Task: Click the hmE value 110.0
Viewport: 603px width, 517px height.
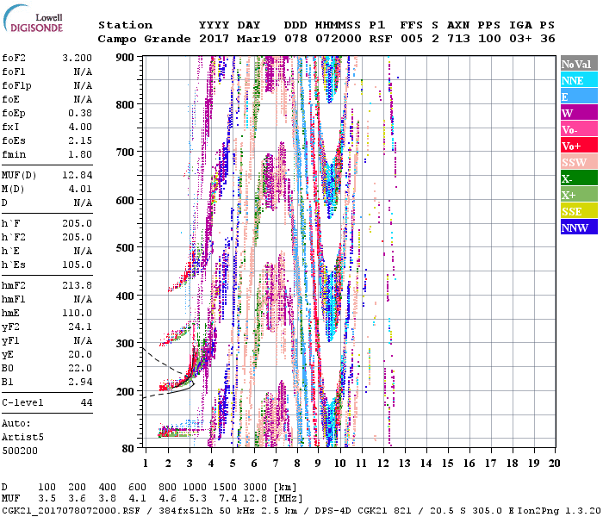Action: (77, 313)
